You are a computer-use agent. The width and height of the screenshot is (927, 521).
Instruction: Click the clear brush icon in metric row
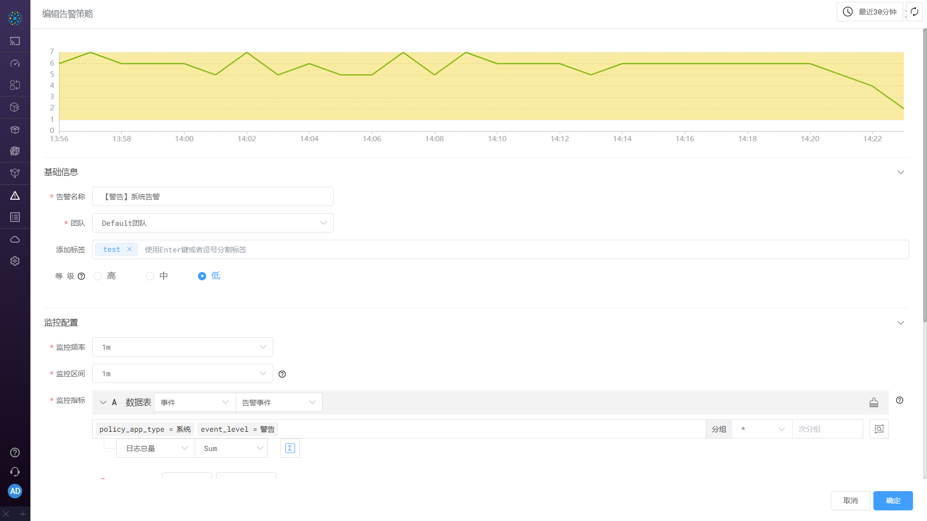[x=874, y=402]
